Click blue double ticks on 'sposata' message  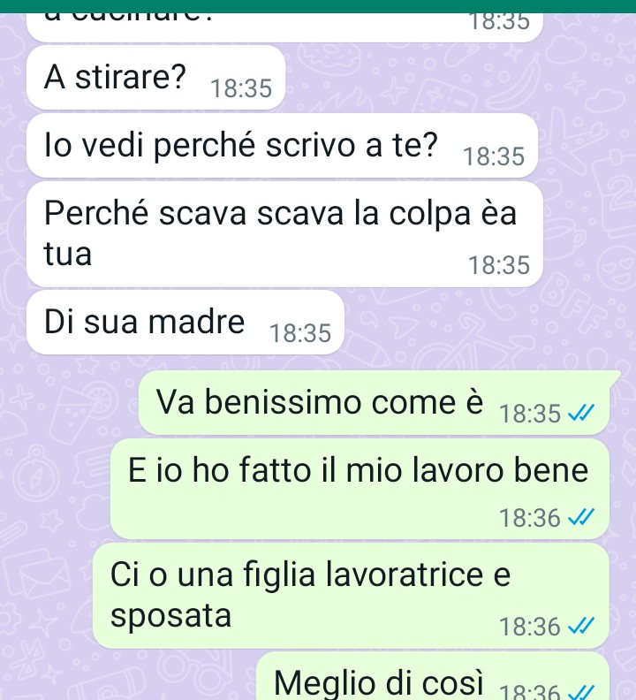click(581, 626)
